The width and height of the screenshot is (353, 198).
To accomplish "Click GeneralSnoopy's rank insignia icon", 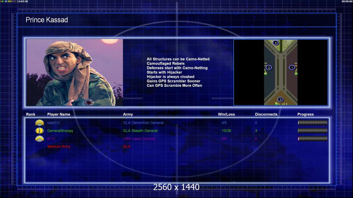I will point(40,130).
